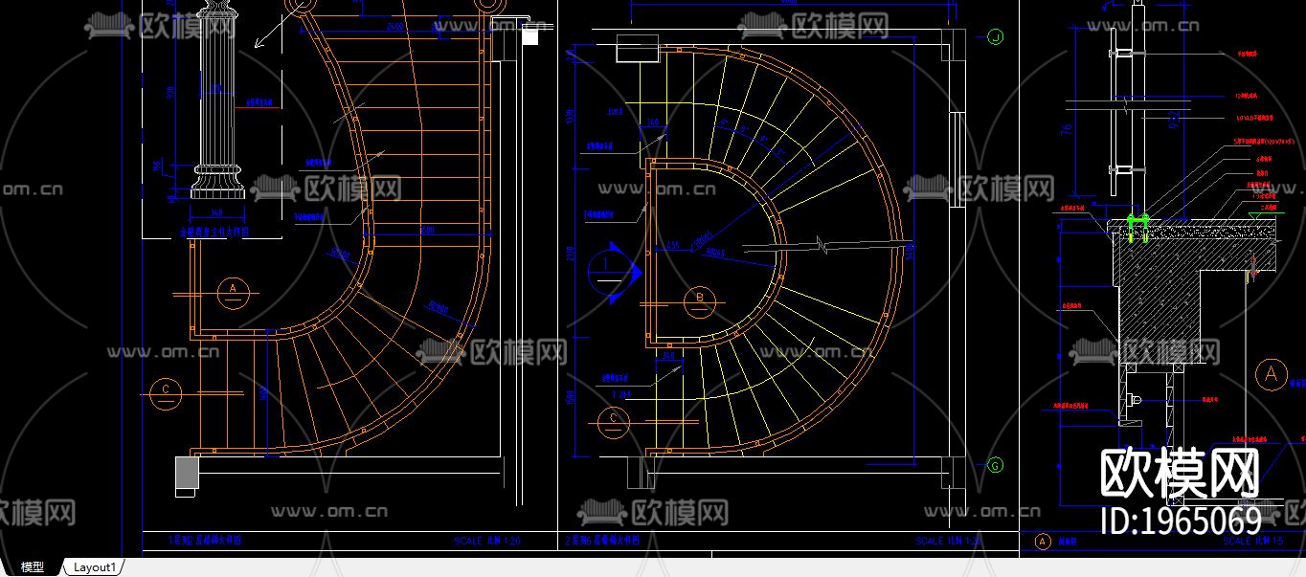Screen dimensions: 1306x577
Task: Select circled B marker in middle stair plan
Action: coord(701,302)
